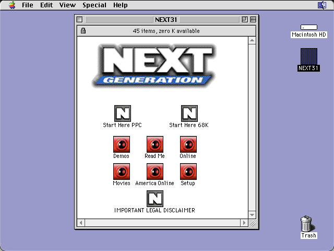334x251 pixels.
Task: Click the 'Start Here 68K' label
Action: tap(189, 125)
